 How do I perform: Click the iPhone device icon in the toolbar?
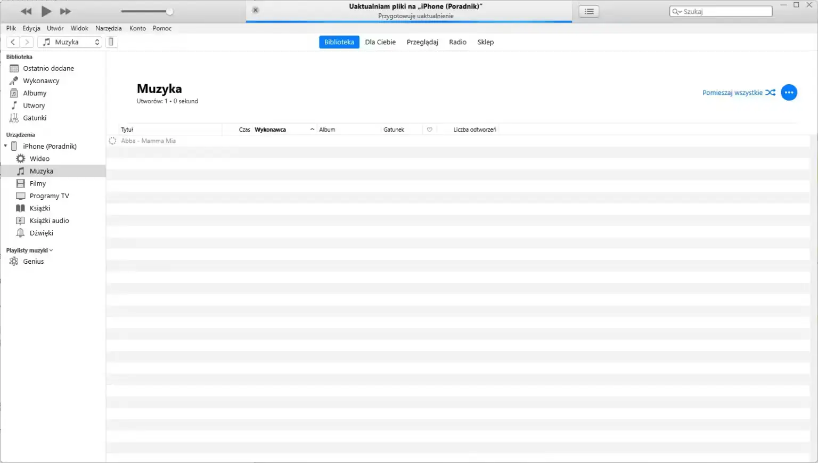point(111,42)
